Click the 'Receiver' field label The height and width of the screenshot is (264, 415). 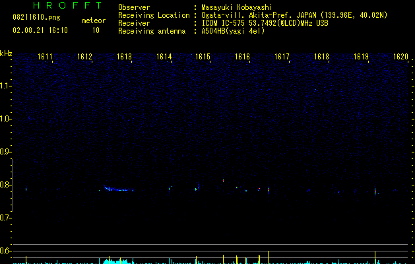(x=134, y=23)
